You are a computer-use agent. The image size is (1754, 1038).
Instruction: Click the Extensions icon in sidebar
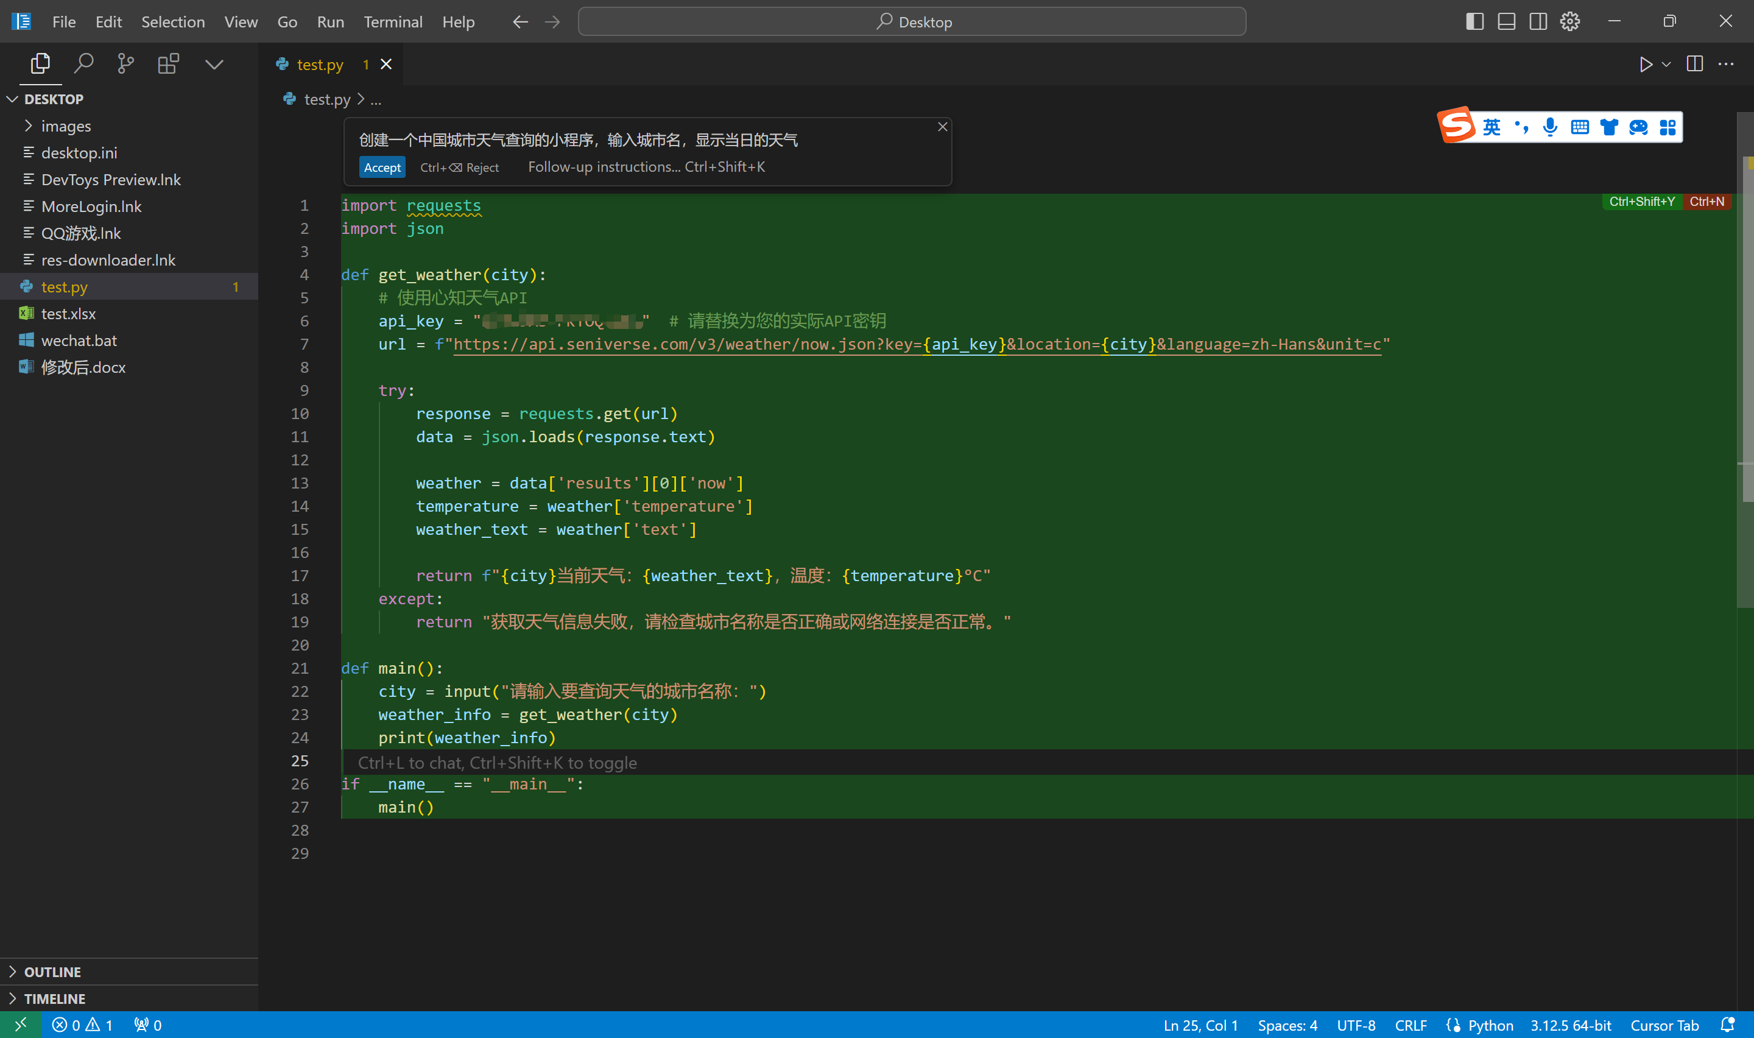coord(169,63)
